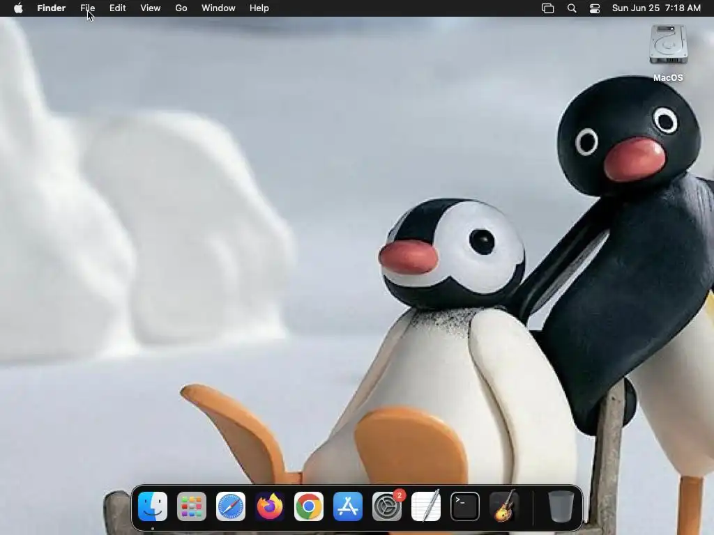This screenshot has height=535, width=714.
Task: Open the Window menu
Action: pyautogui.click(x=218, y=8)
